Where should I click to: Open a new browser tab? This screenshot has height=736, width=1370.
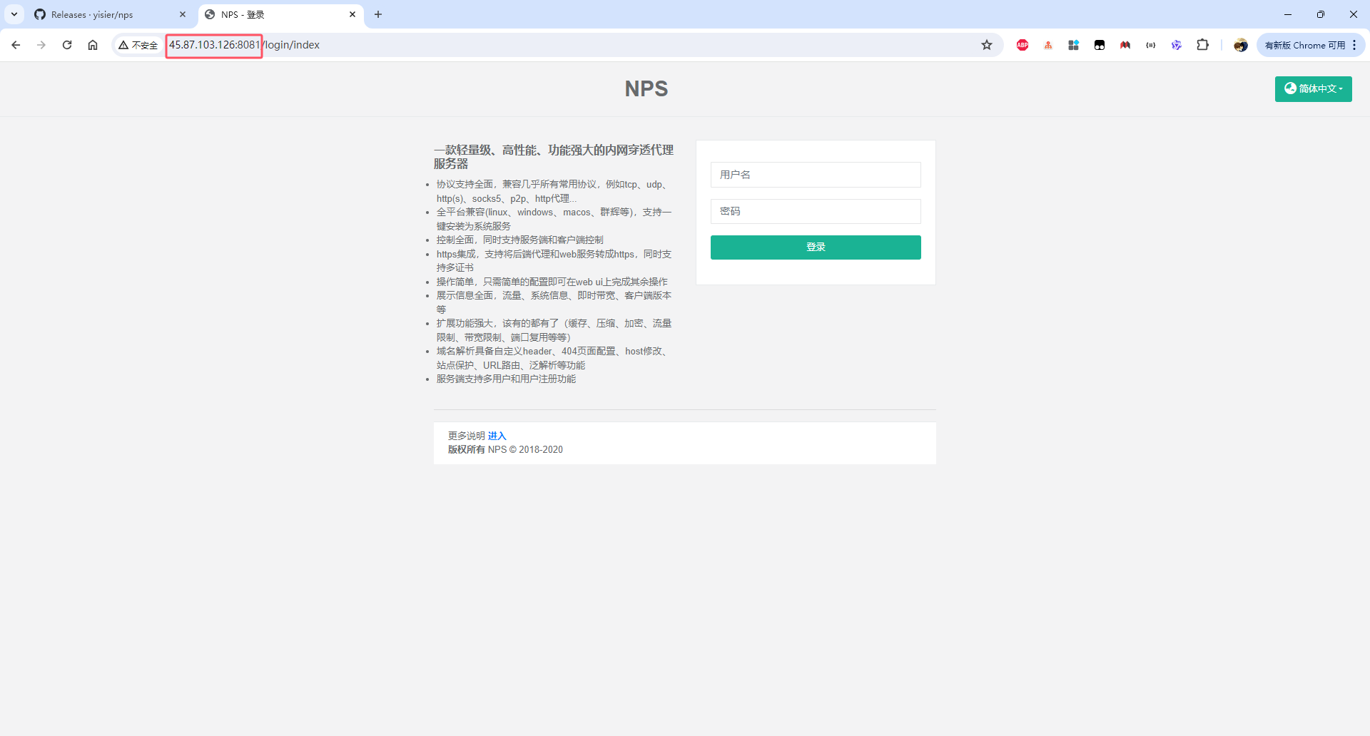[378, 14]
